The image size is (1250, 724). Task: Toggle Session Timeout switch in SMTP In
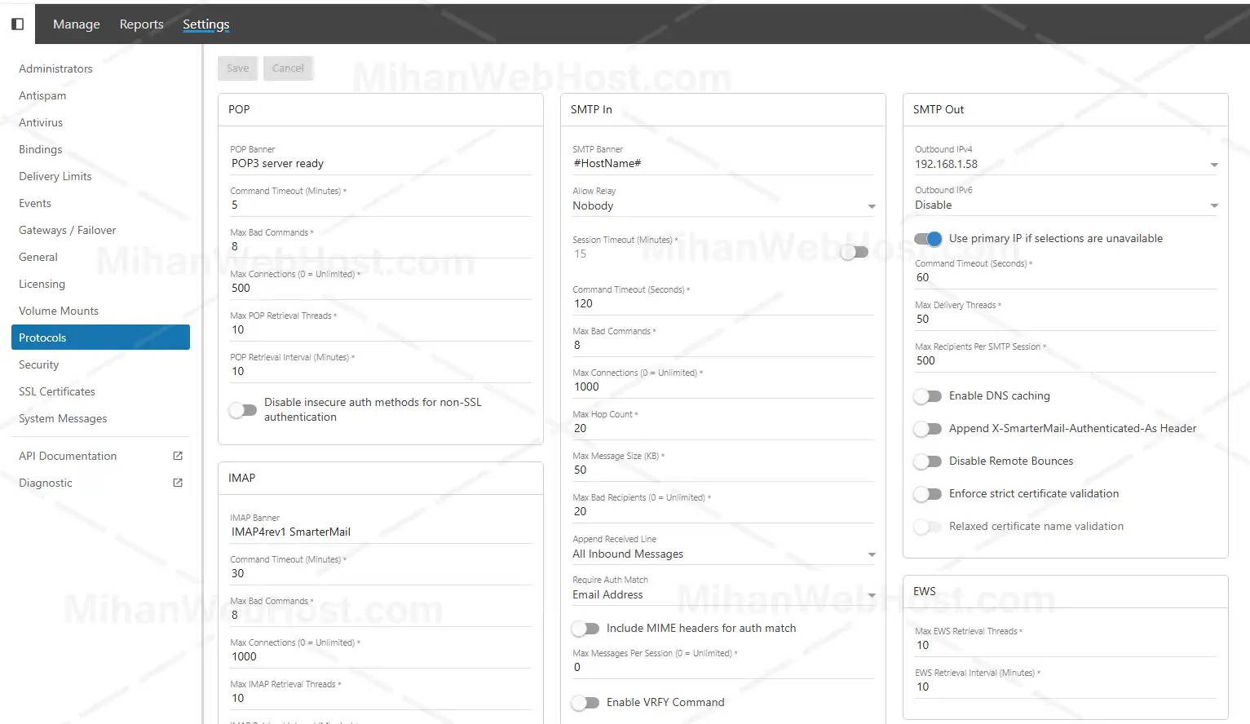[x=854, y=253]
